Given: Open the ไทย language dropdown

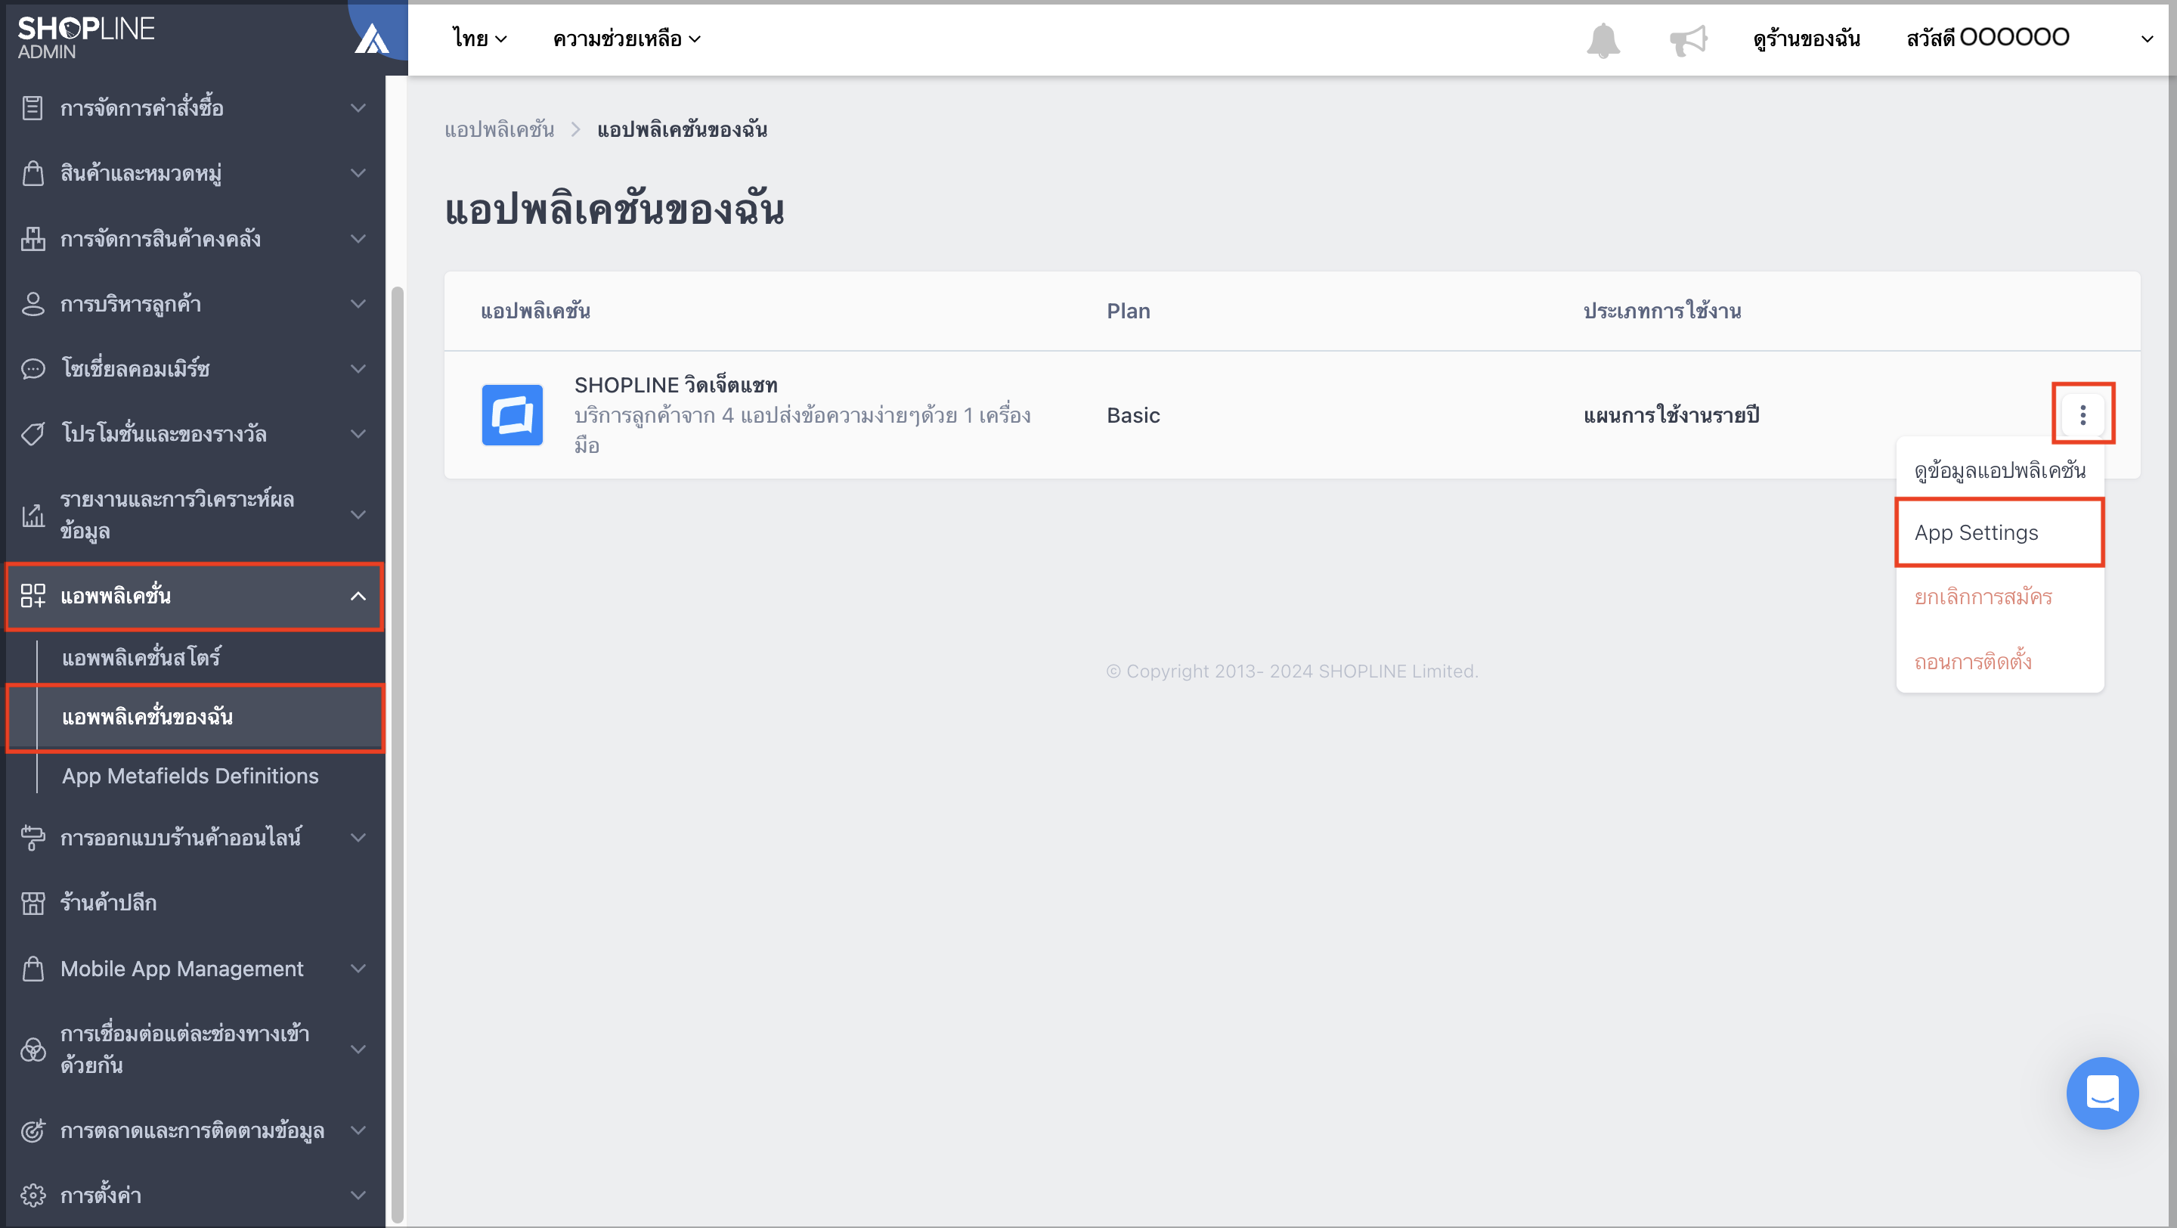Looking at the screenshot, I should click(x=479, y=39).
